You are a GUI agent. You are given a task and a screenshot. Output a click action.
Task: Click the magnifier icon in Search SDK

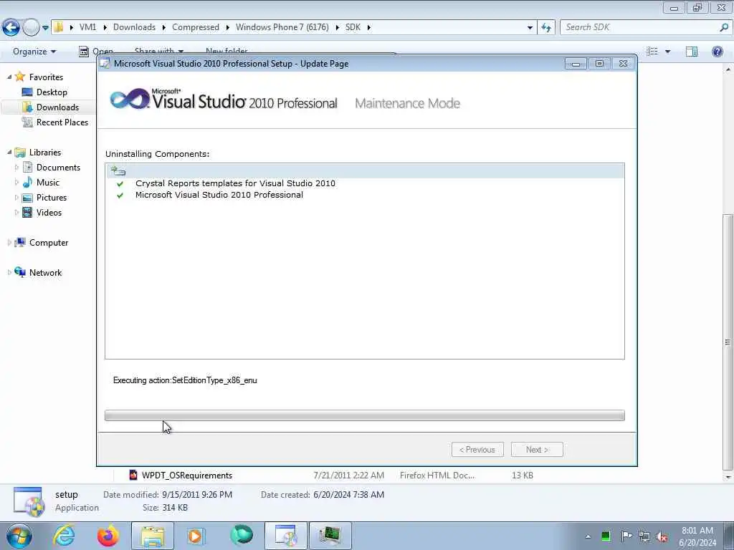[x=724, y=27]
